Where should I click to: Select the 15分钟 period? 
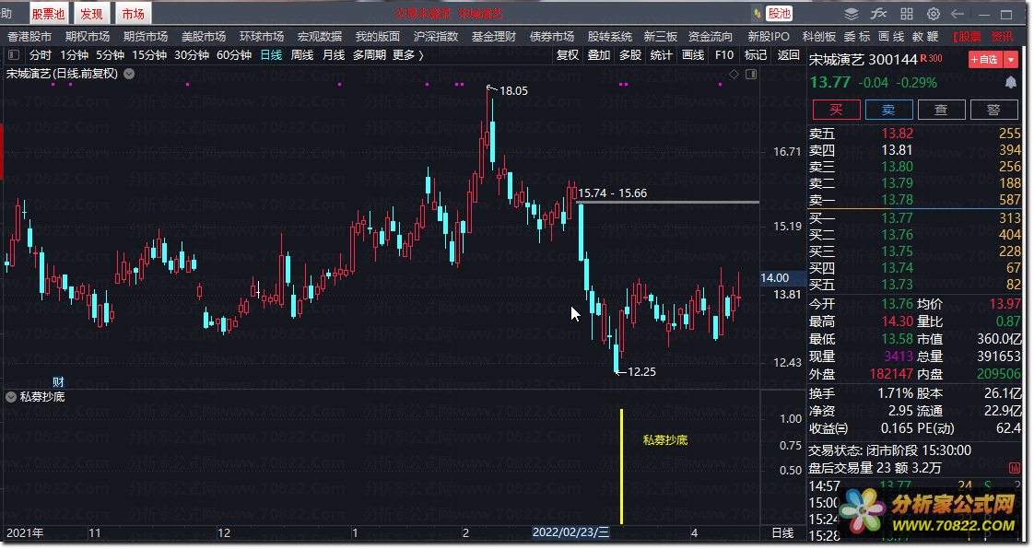pyautogui.click(x=149, y=55)
